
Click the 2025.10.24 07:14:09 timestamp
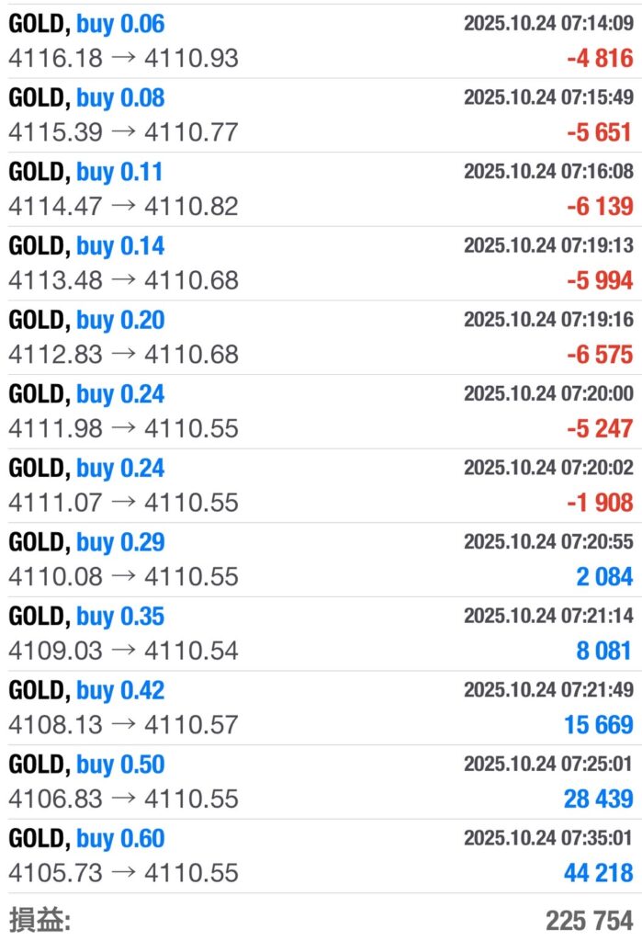pos(548,23)
